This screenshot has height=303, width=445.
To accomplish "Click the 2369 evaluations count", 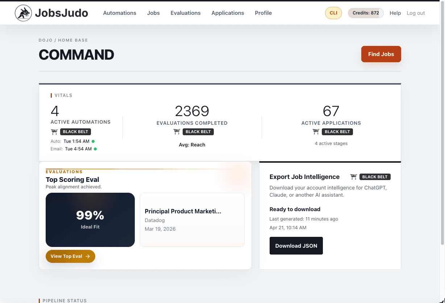I will (192, 111).
